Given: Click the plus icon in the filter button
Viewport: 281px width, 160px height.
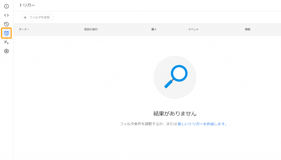Looking at the screenshot, I should click(x=25, y=17).
